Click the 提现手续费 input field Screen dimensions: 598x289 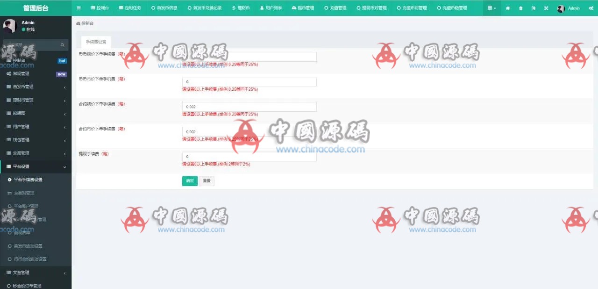coord(249,157)
